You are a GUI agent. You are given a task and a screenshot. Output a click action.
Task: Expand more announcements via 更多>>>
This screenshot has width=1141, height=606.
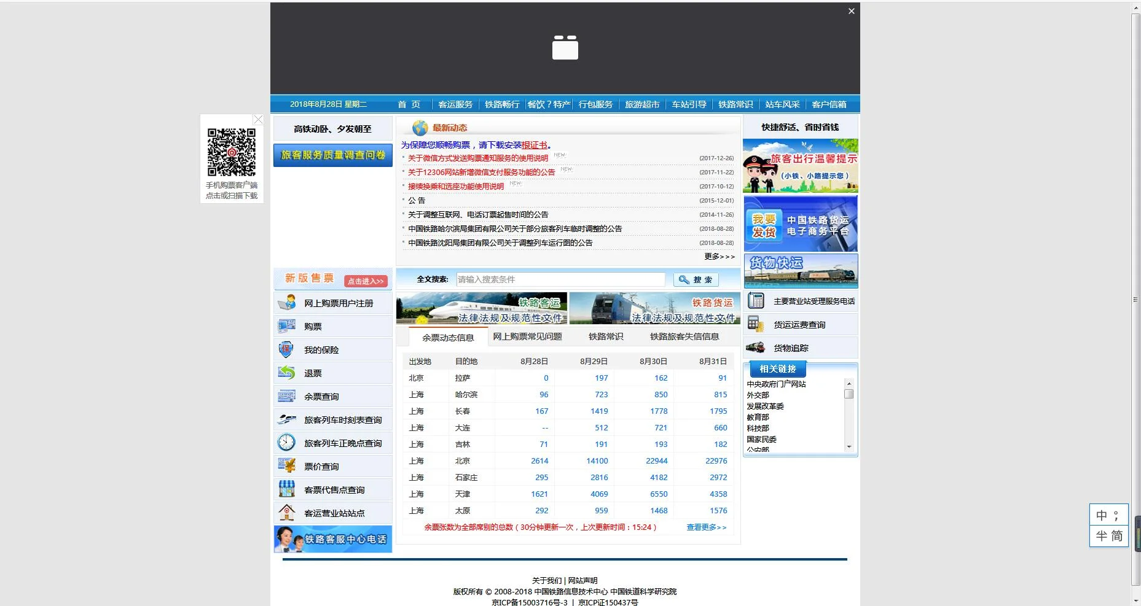(719, 257)
